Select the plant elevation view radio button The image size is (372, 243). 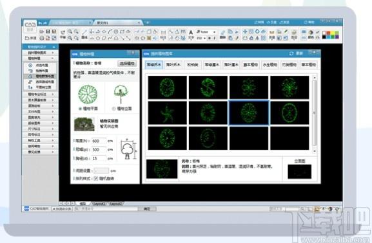point(113,109)
